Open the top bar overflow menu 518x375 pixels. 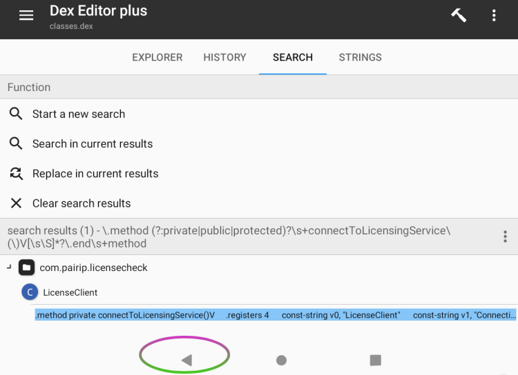pyautogui.click(x=494, y=15)
